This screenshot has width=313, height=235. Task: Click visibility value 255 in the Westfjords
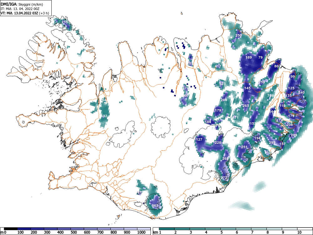pos(64,22)
